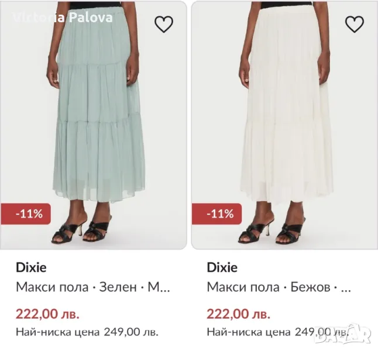The image size is (378, 351).
Task: Click the 222,00 лв. price of the green skirt
Action: (47, 314)
